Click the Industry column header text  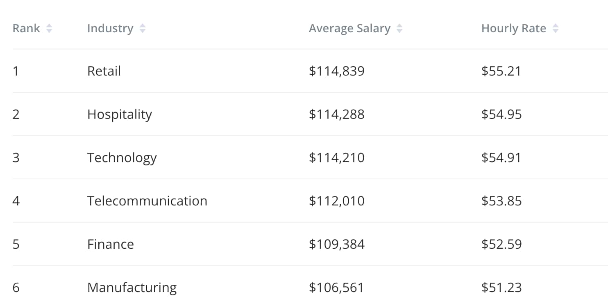(110, 29)
